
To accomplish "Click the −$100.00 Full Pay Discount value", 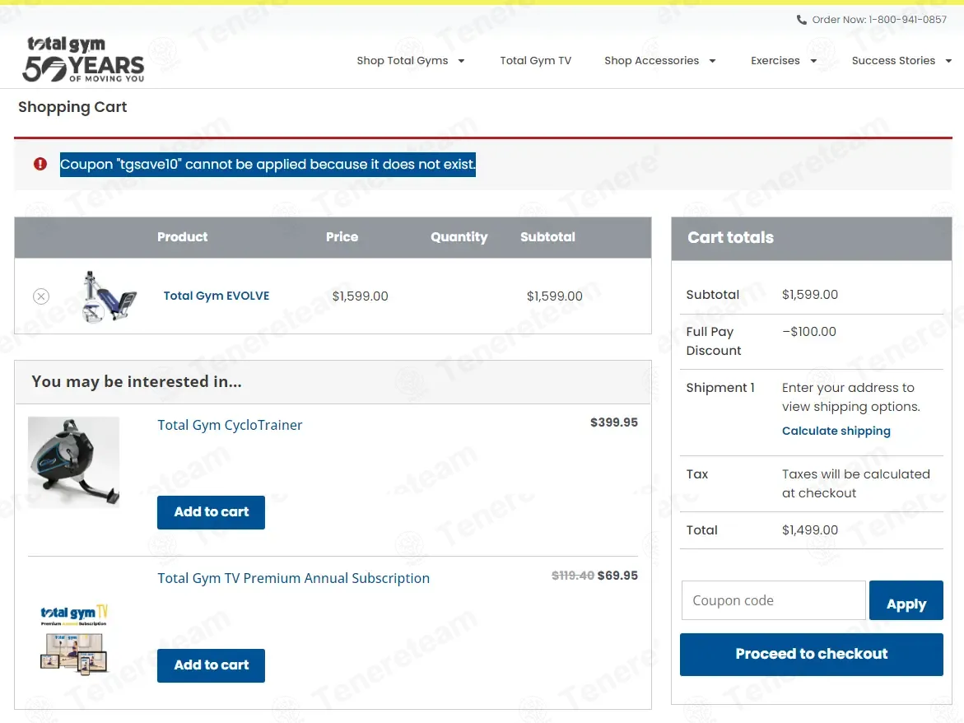I will pos(809,331).
